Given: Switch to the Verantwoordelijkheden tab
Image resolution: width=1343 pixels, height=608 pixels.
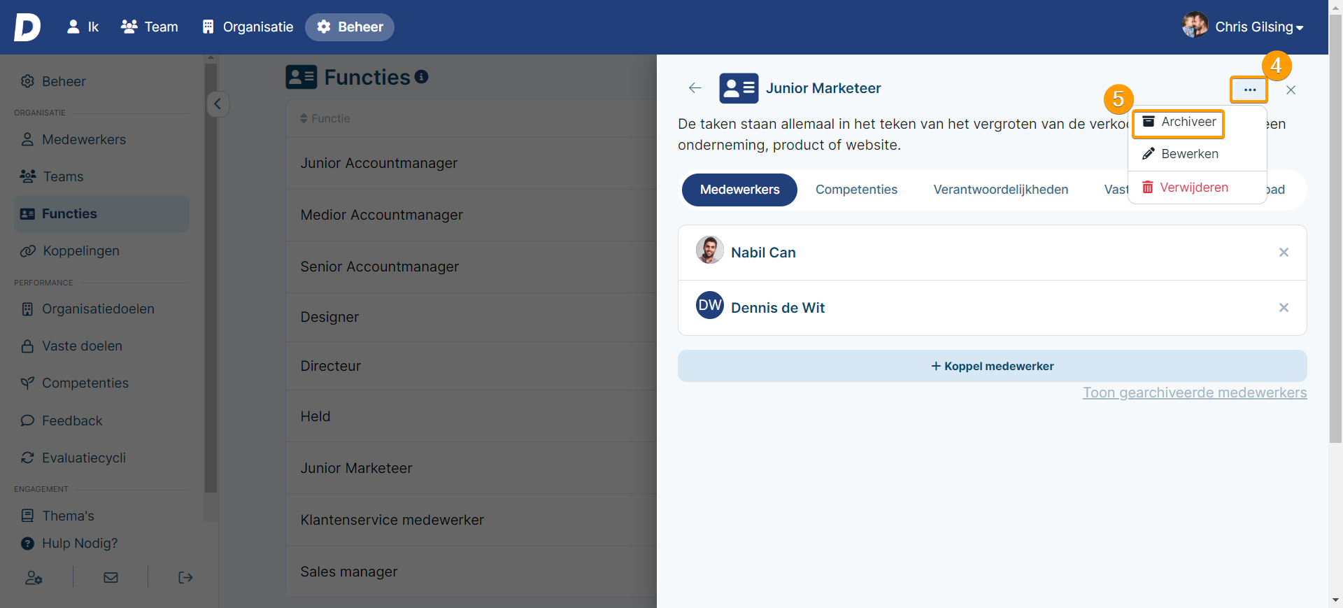Looking at the screenshot, I should tap(1000, 190).
